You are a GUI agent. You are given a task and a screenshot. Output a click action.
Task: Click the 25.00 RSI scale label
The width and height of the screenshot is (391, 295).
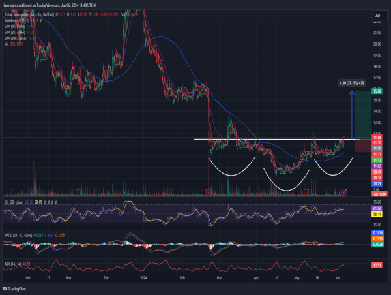pyautogui.click(x=377, y=225)
